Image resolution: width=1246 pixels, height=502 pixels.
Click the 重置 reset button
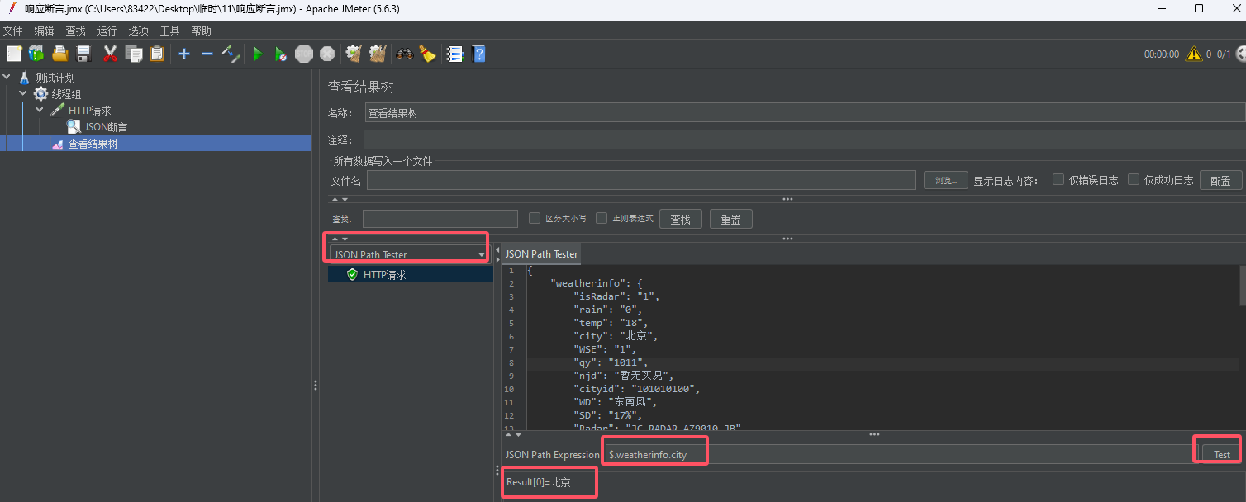pos(731,219)
